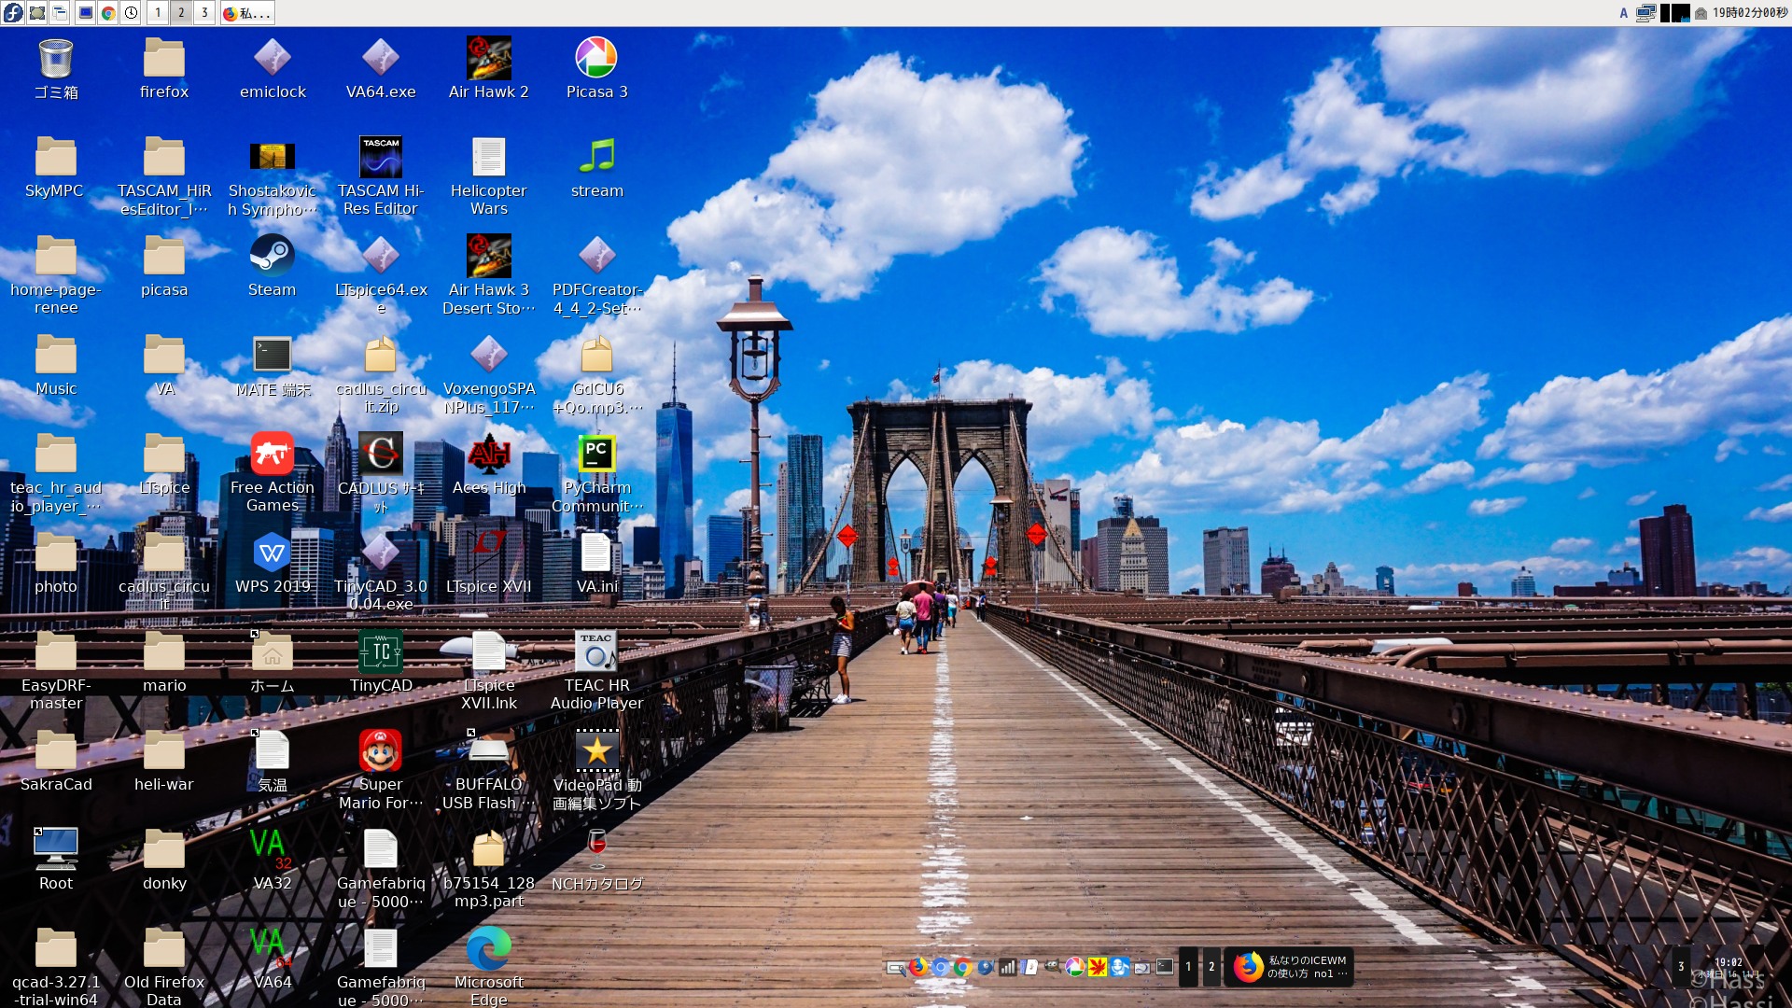Launch LTspice XVII application icon
Image resolution: width=1792 pixels, height=1008 pixels.
[488, 553]
